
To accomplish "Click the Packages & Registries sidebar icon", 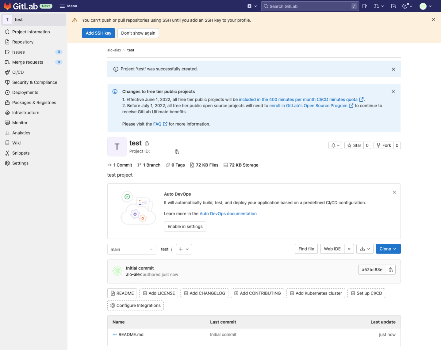I will pyautogui.click(x=7, y=103).
